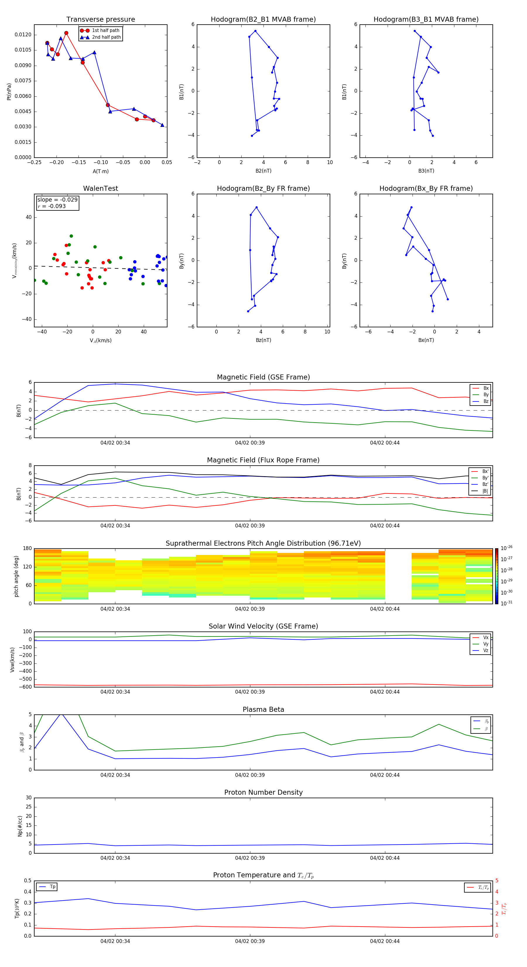
Task: Click the 'pitch angle (deg)' axis label
Action: 16,576
